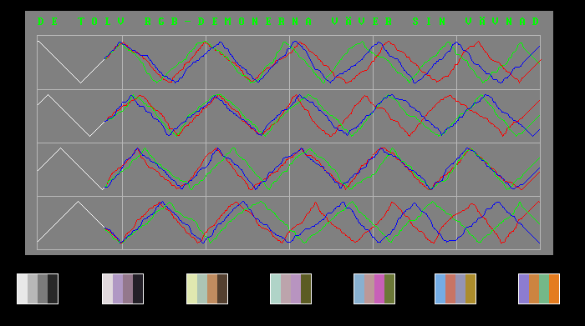Image resolution: width=585 pixels, height=326 pixels.
Task: Click the title text 'DE TOLV RGB-DEMONERNA VÄVER SIN VÄVNAD'
Action: pyautogui.click(x=289, y=21)
